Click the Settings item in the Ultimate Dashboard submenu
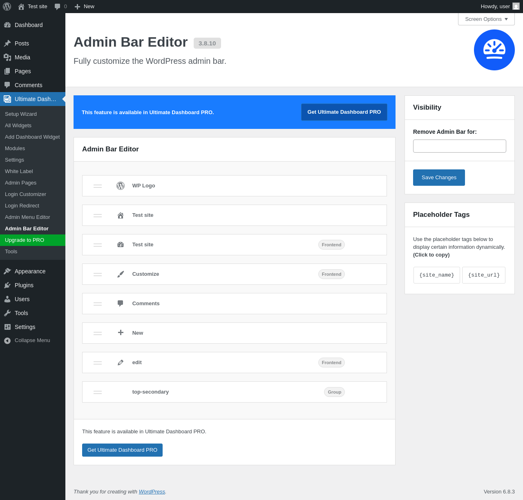This screenshot has width=523, height=500. click(33, 160)
